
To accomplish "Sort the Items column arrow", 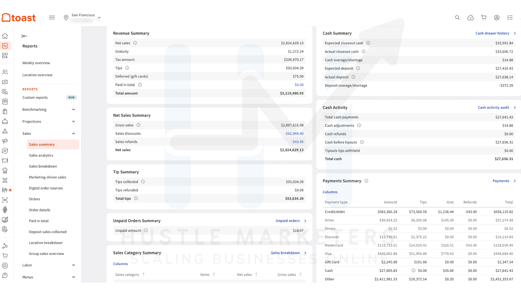I will (x=214, y=275).
